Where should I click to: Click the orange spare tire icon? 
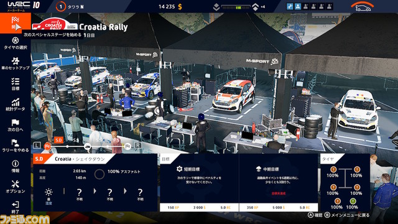337,201
